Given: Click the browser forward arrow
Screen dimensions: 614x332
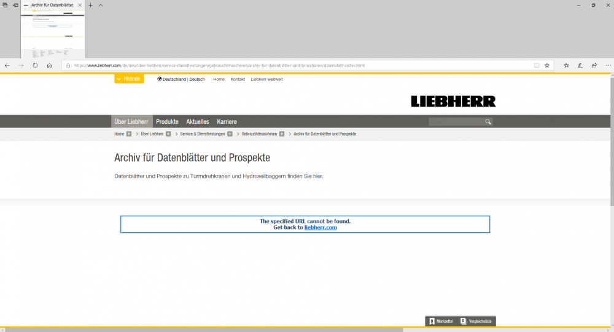Looking at the screenshot, I should pos(21,66).
